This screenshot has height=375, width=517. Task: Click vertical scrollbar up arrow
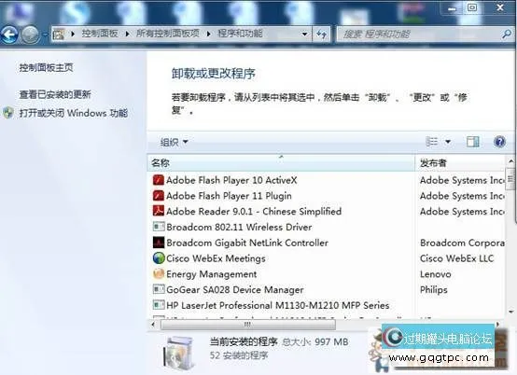(x=511, y=161)
